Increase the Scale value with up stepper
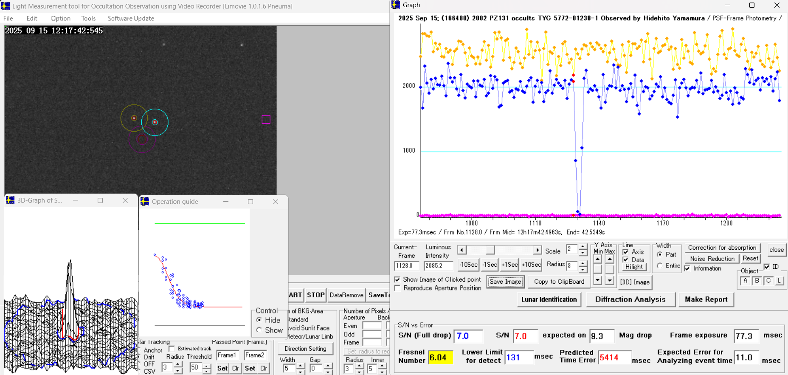Screen dimensions: 788x375 click(x=583, y=247)
